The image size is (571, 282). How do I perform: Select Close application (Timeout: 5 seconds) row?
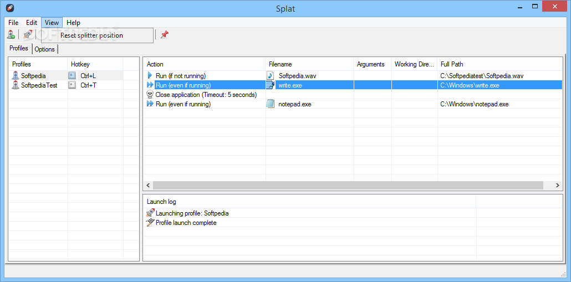pyautogui.click(x=353, y=95)
